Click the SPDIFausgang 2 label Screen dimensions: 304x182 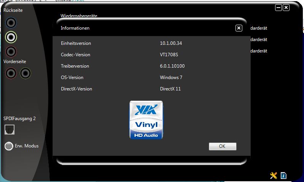tap(19, 119)
